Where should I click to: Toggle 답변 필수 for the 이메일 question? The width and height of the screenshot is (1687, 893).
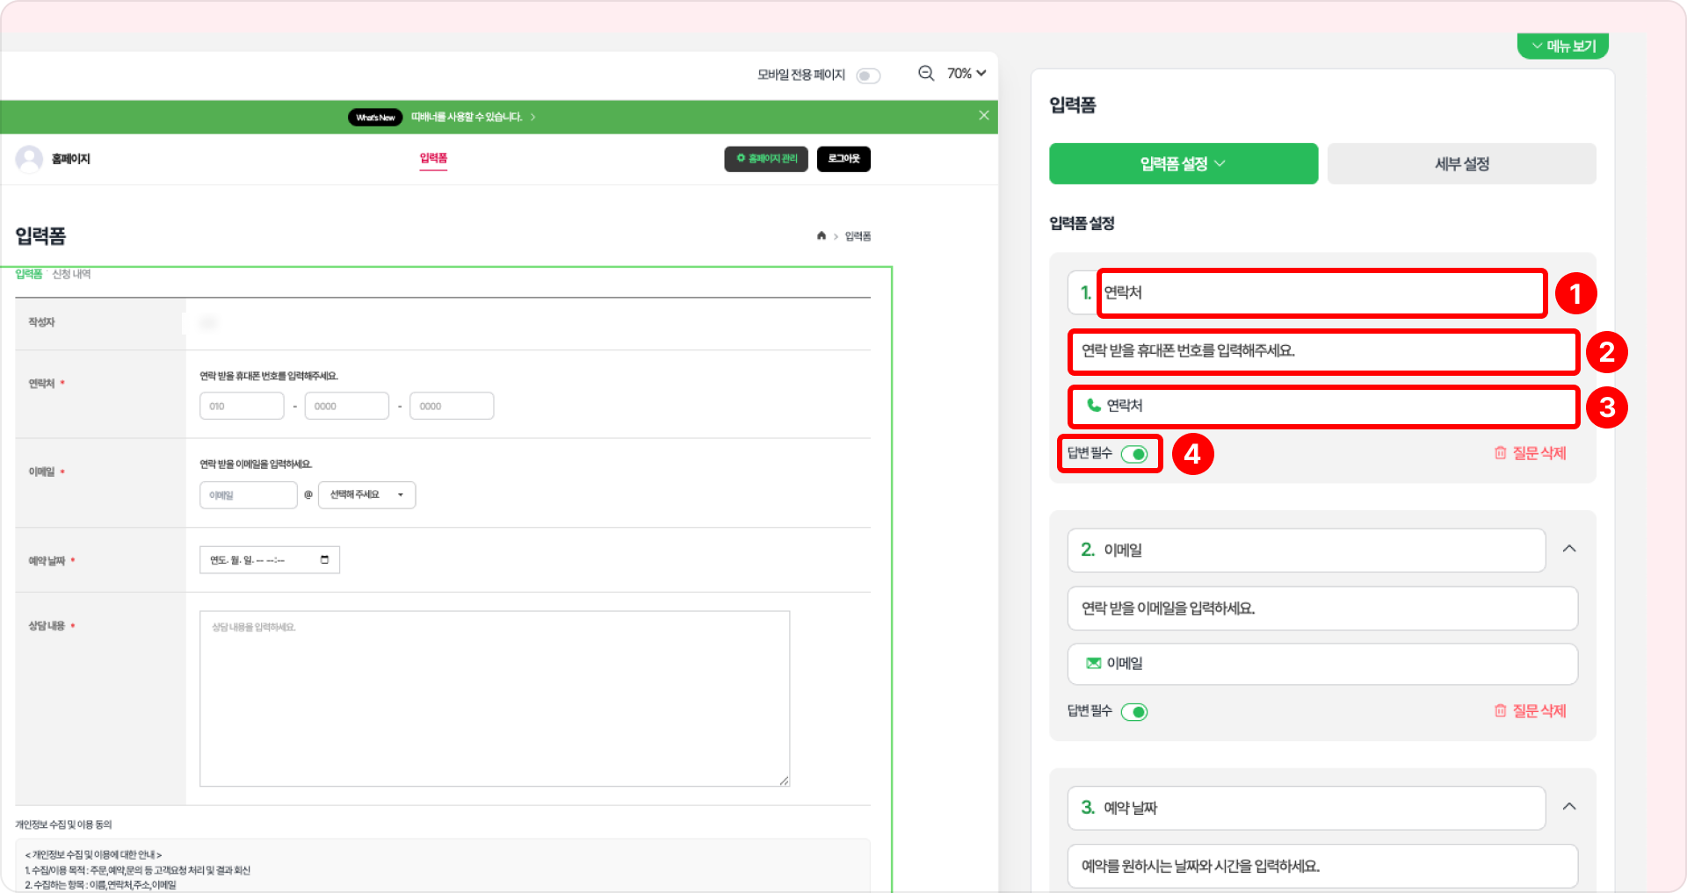[1134, 712]
